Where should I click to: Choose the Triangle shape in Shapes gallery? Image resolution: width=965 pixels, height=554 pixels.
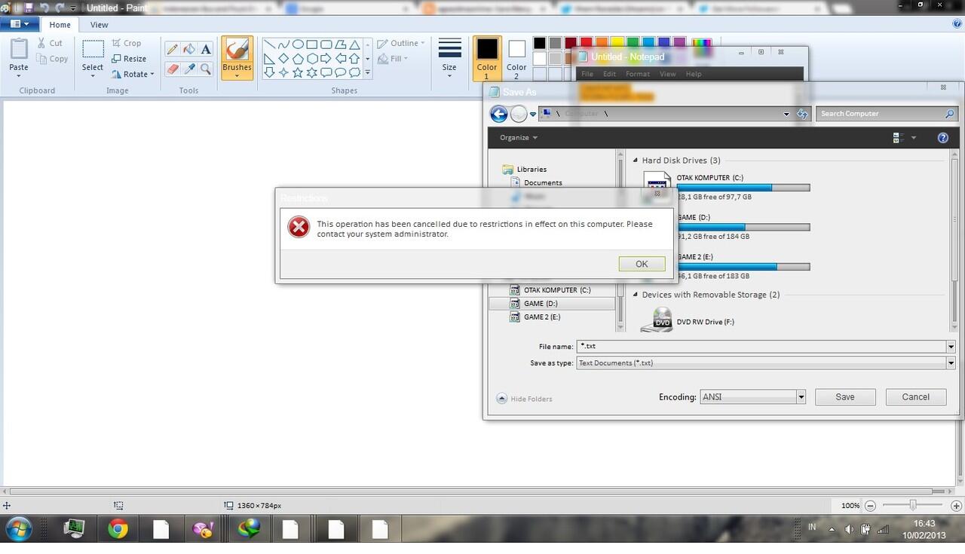tap(355, 44)
